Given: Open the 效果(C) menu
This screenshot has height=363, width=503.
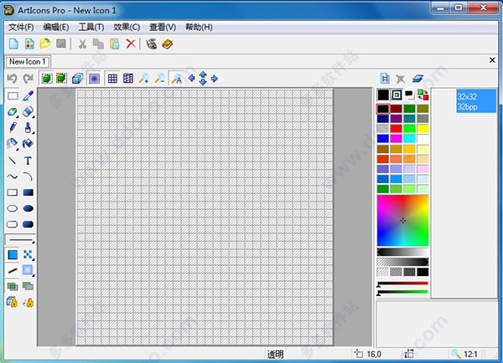Looking at the screenshot, I should pyautogui.click(x=127, y=28).
